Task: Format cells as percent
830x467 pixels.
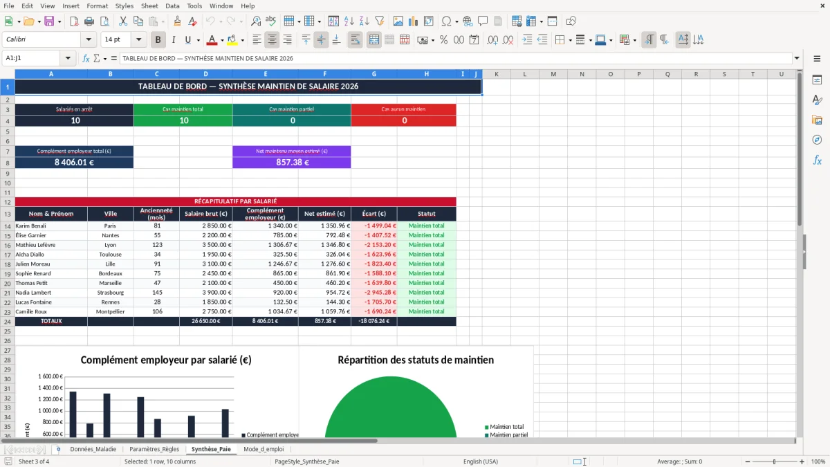Action: 443,40
